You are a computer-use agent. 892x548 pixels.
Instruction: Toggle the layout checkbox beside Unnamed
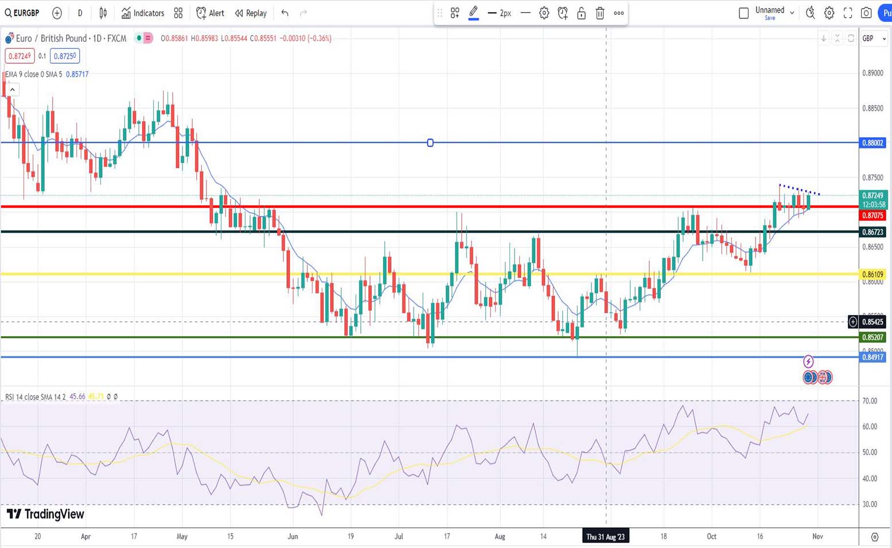tap(743, 13)
